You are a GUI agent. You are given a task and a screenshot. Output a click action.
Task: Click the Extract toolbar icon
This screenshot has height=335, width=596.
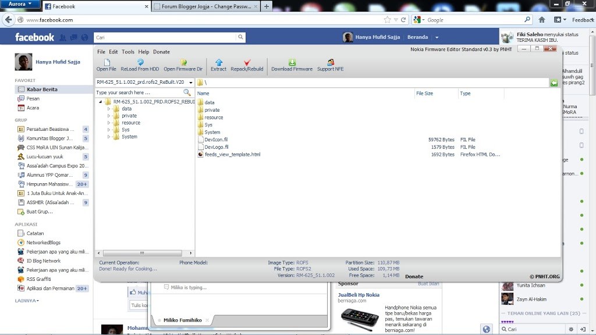pos(219,62)
